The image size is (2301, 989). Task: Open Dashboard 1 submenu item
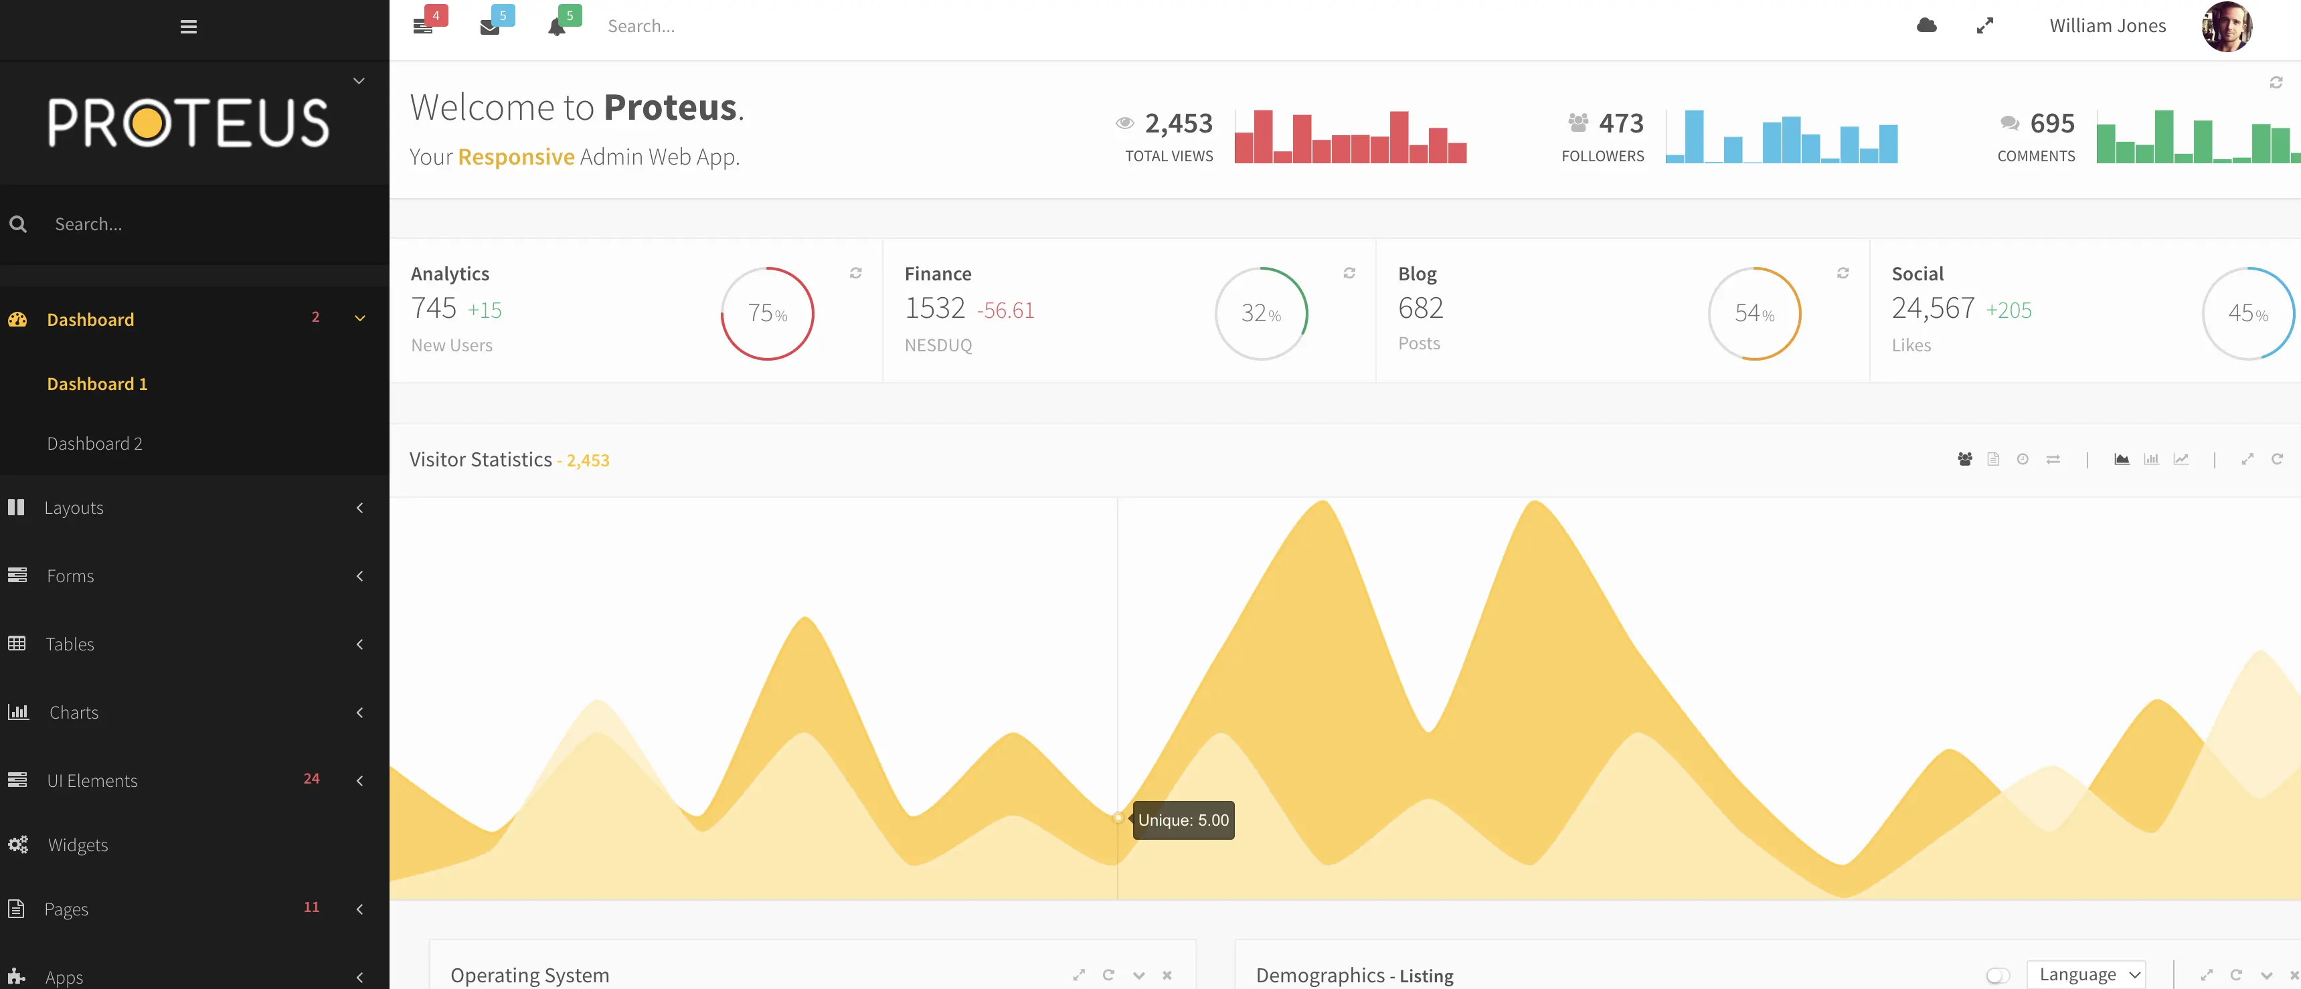click(96, 384)
